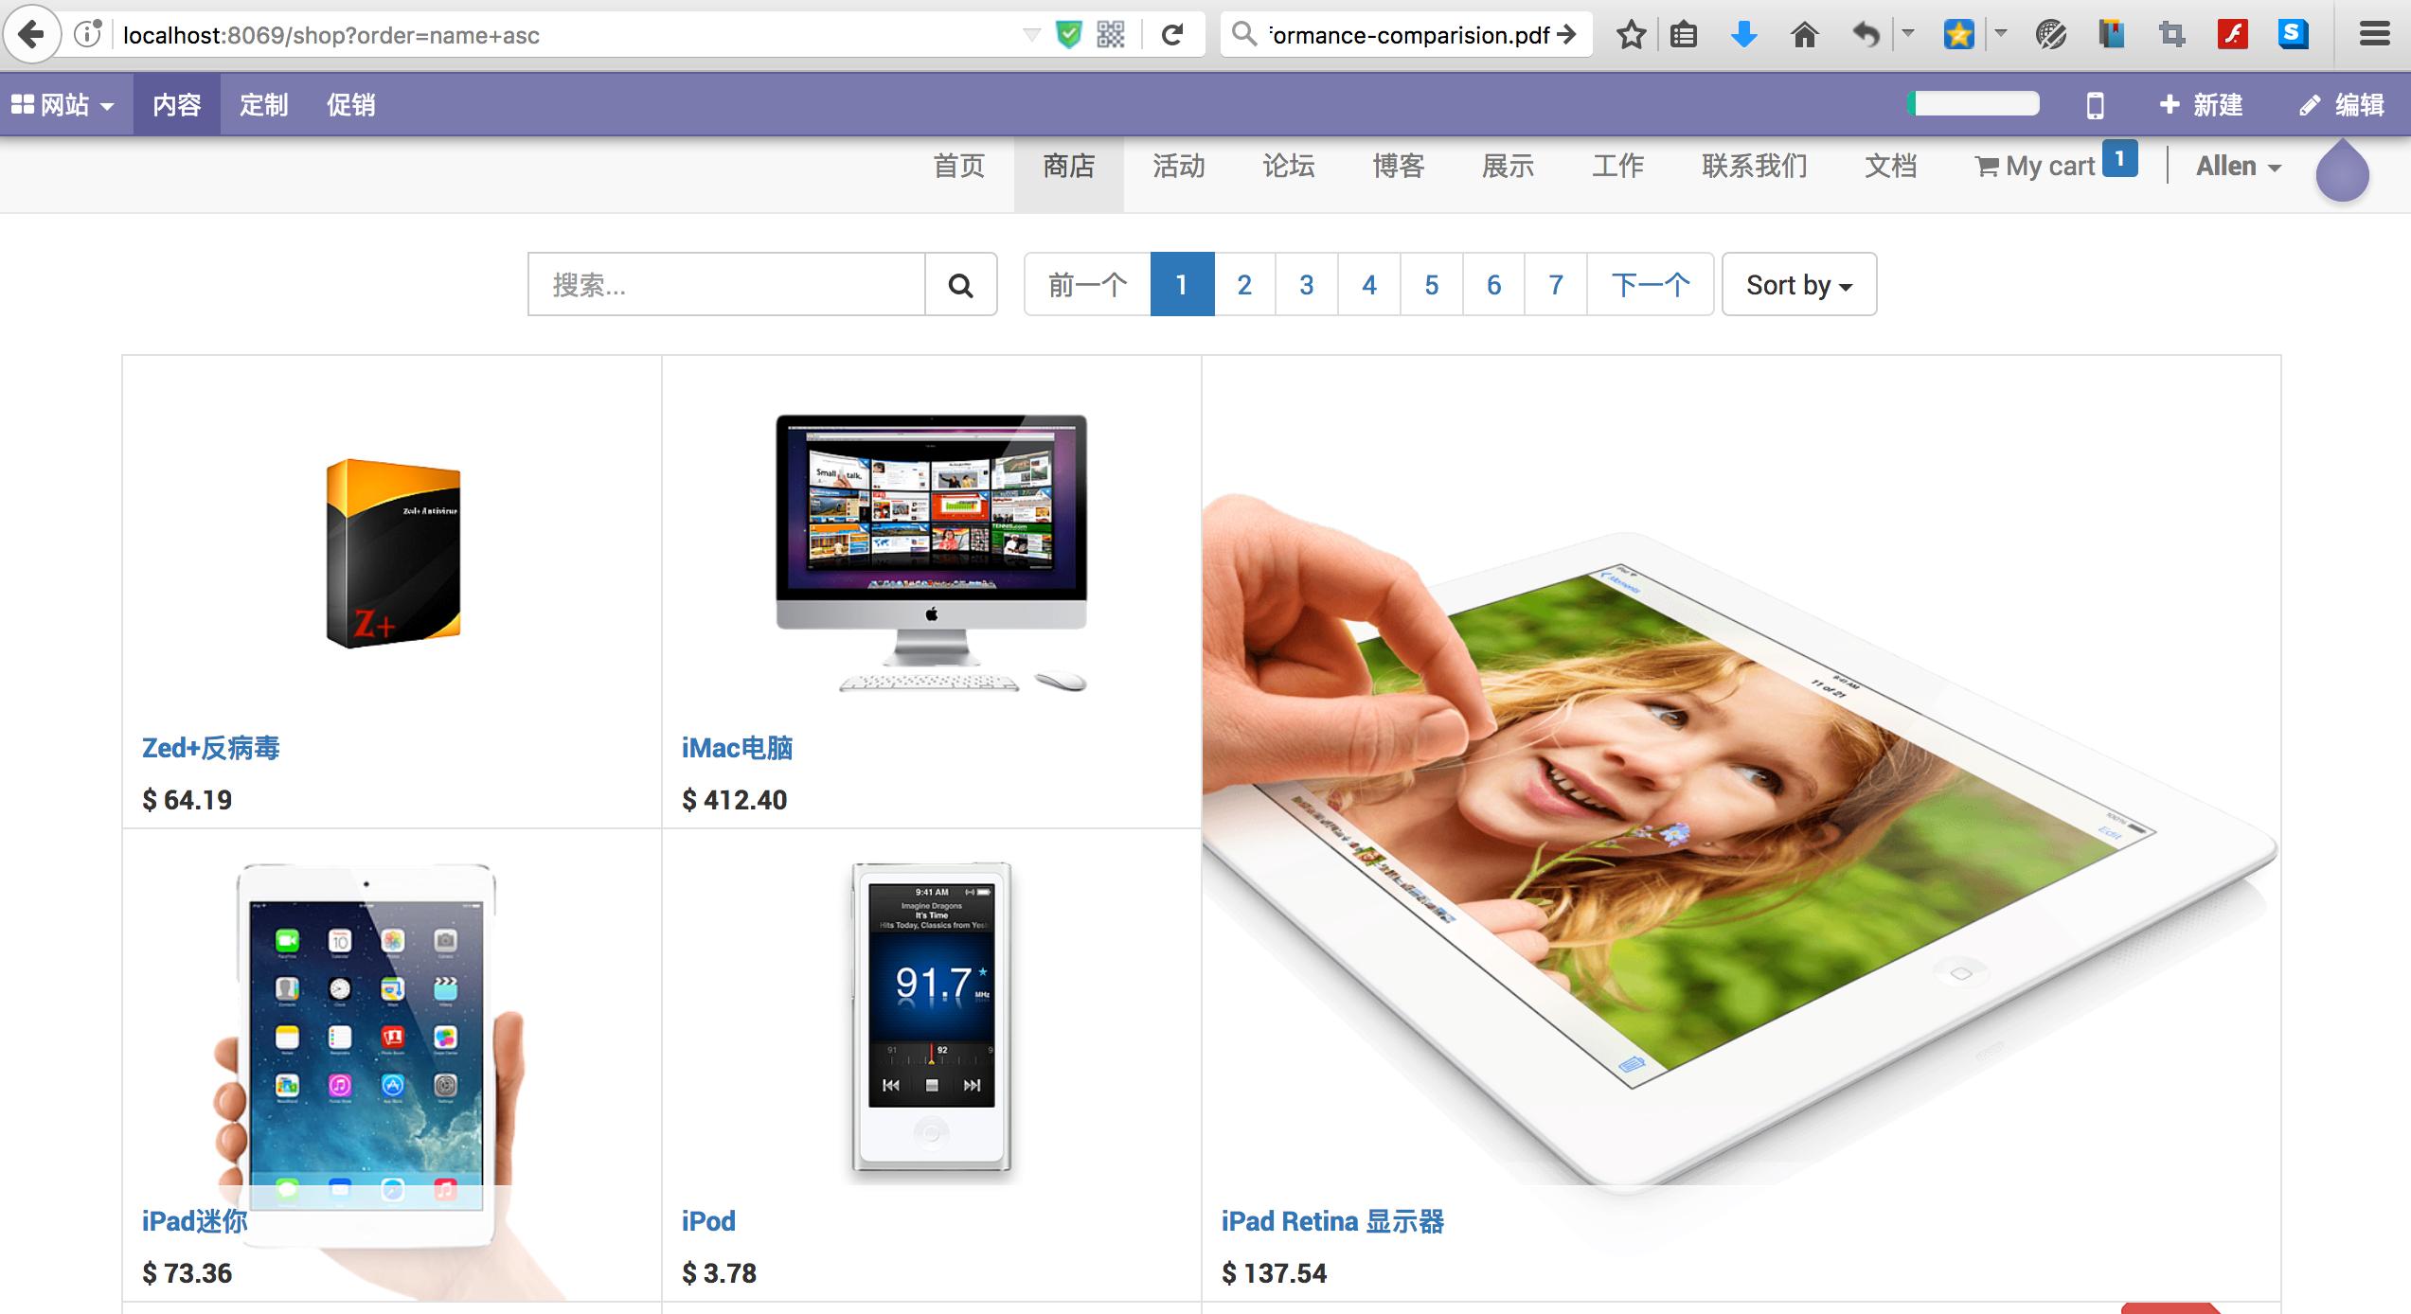The image size is (2411, 1314).
Task: Click the 编辑 pencil icon to edit page
Action: point(2308,104)
